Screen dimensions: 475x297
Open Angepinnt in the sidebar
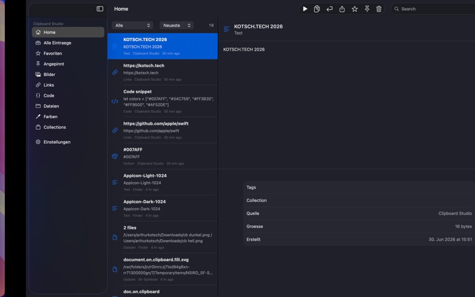point(68,64)
